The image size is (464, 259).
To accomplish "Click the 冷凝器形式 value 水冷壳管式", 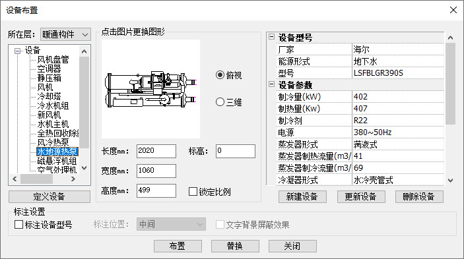I will [x=398, y=180].
